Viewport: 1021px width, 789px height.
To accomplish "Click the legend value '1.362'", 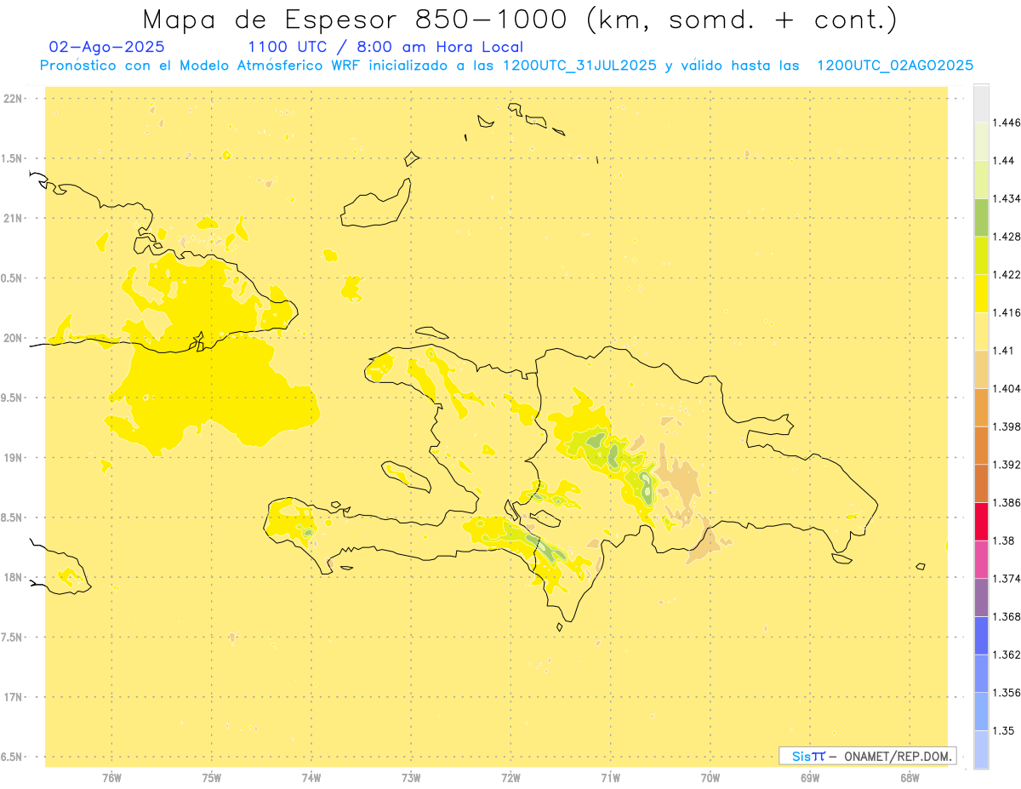I will point(1006,655).
